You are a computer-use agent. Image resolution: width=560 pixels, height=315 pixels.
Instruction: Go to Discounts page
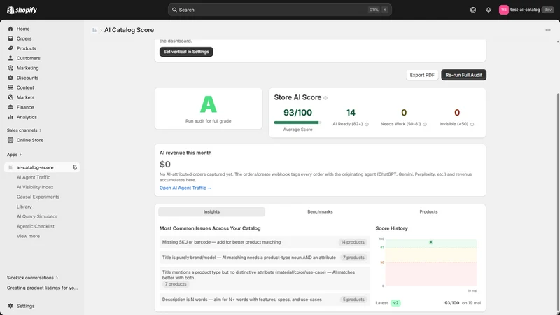coord(27,78)
